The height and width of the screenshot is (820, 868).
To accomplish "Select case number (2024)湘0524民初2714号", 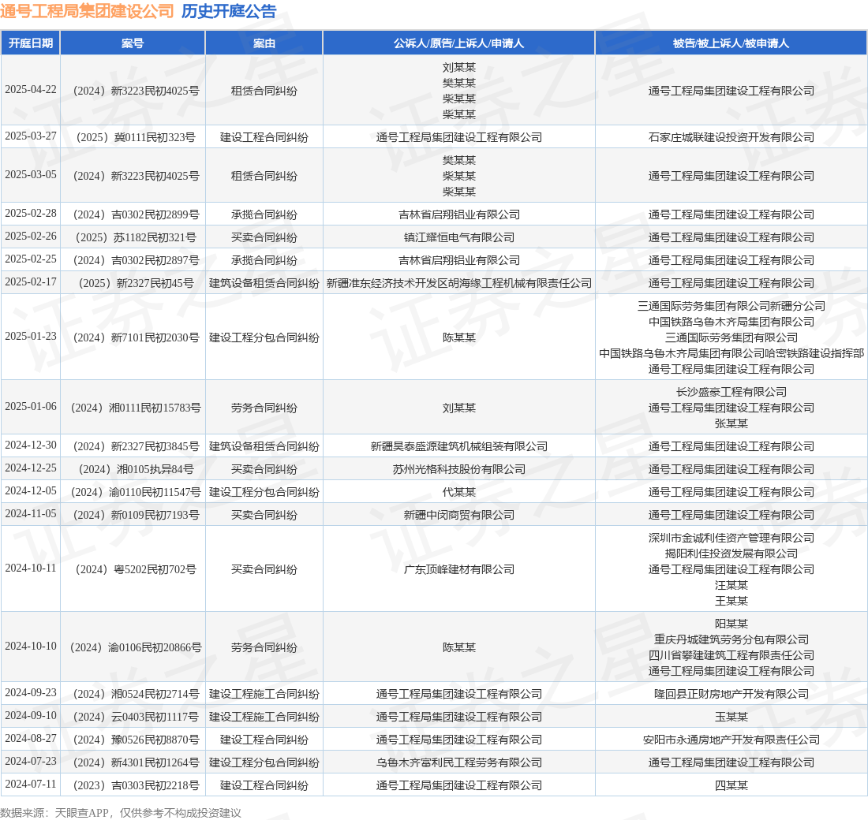I will click(x=136, y=694).
